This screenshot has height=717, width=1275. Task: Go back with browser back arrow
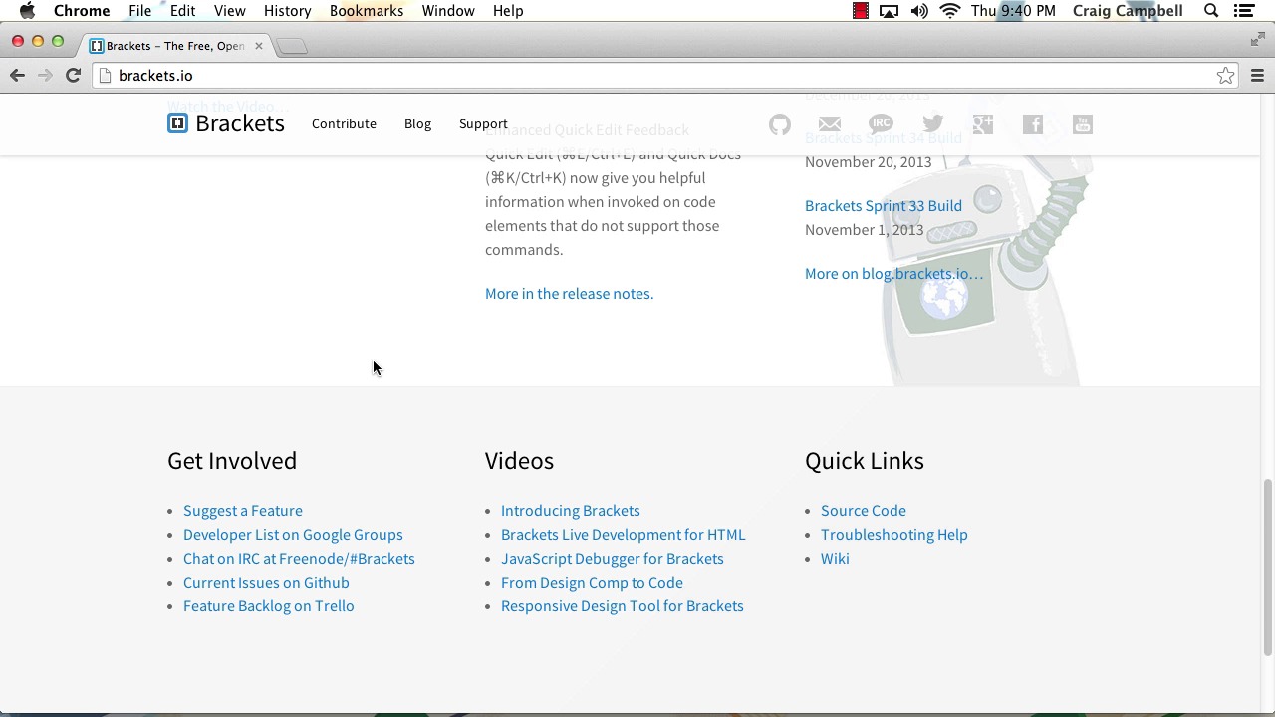tap(17, 76)
